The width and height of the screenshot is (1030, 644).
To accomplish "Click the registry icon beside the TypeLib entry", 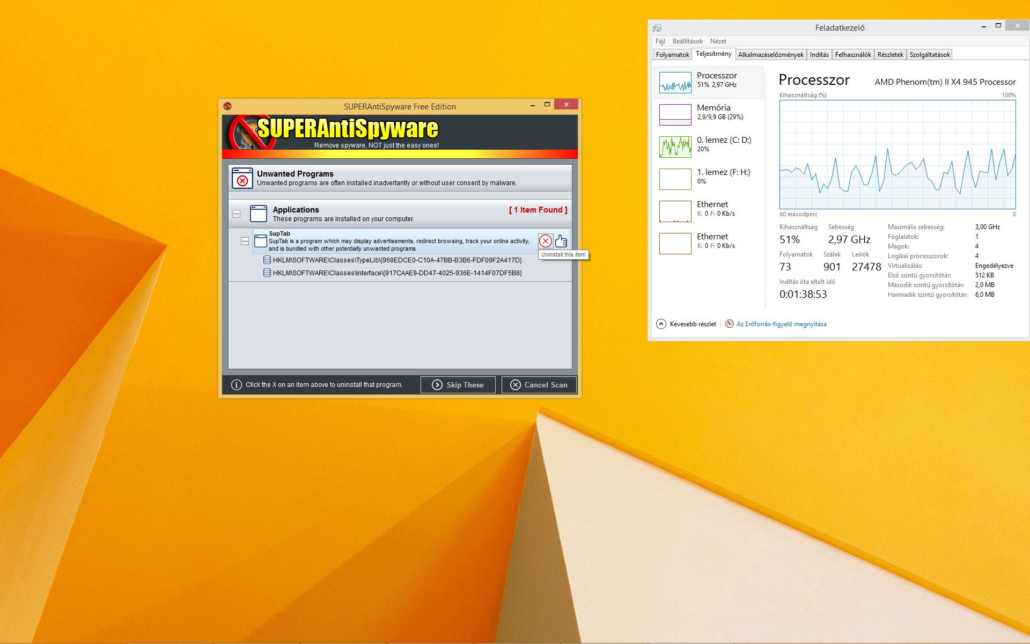I will (267, 260).
